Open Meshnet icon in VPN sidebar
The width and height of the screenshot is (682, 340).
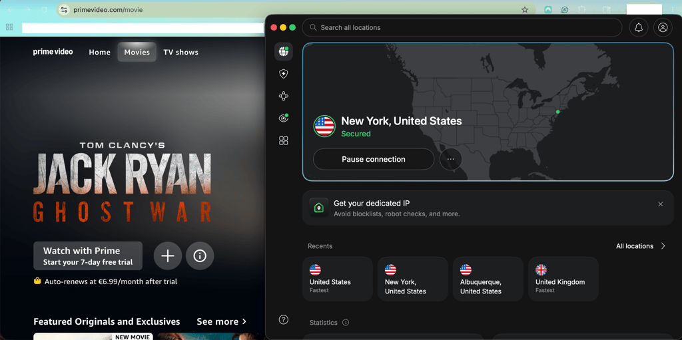point(284,96)
